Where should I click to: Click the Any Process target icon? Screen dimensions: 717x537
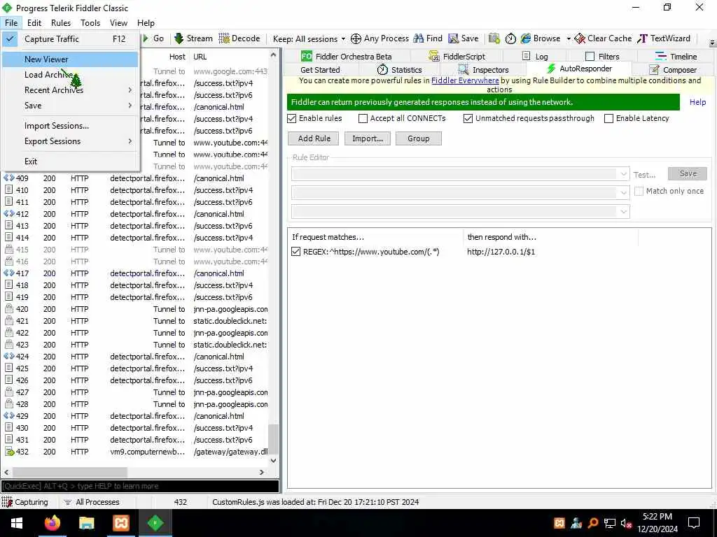(356, 39)
